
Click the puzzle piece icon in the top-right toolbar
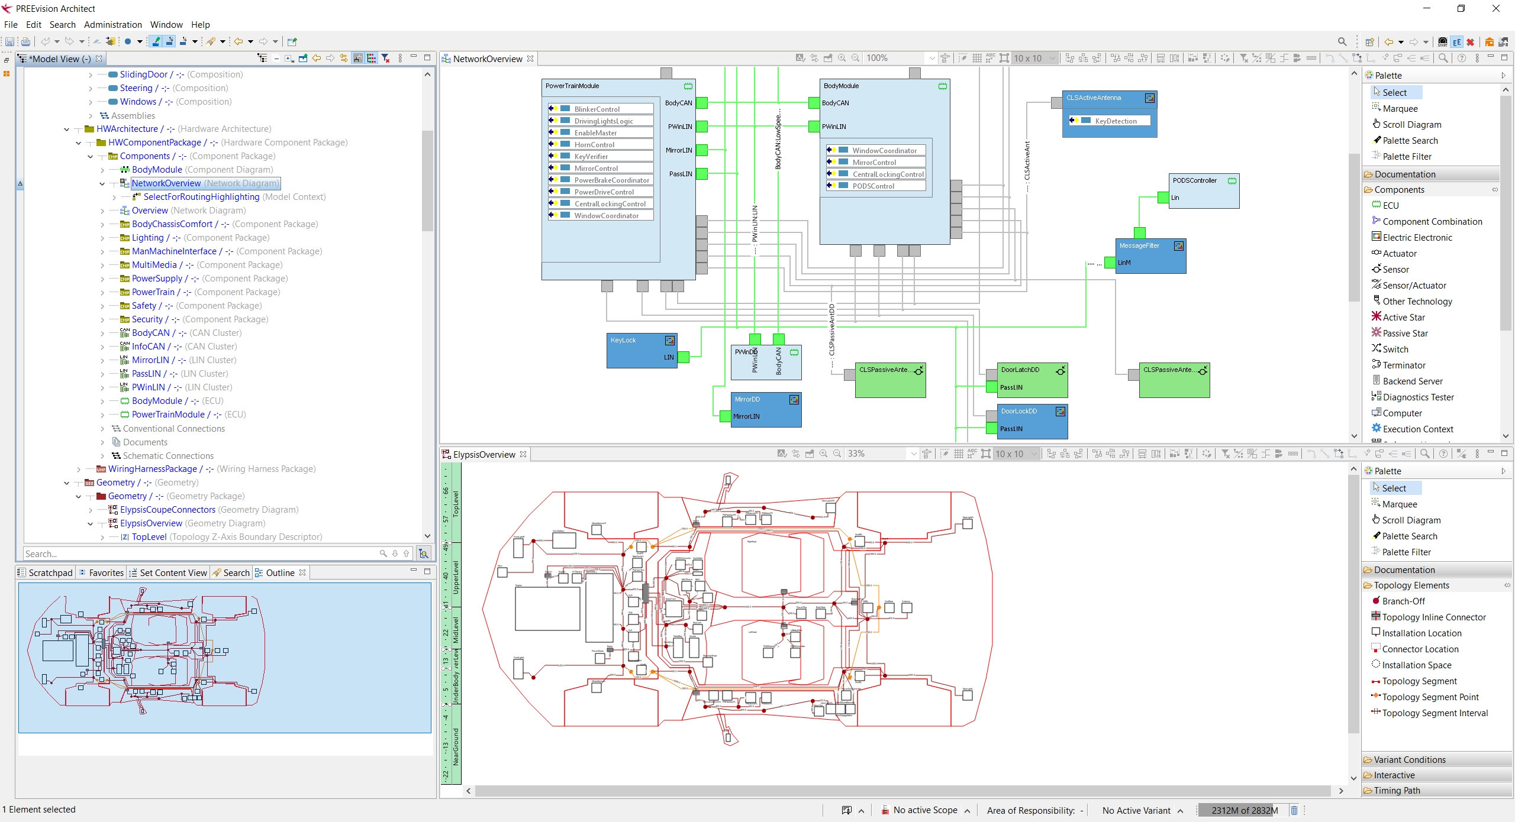point(1503,42)
